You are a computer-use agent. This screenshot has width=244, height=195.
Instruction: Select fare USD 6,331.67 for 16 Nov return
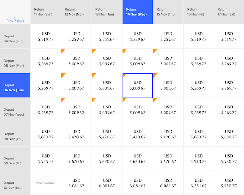199,183
